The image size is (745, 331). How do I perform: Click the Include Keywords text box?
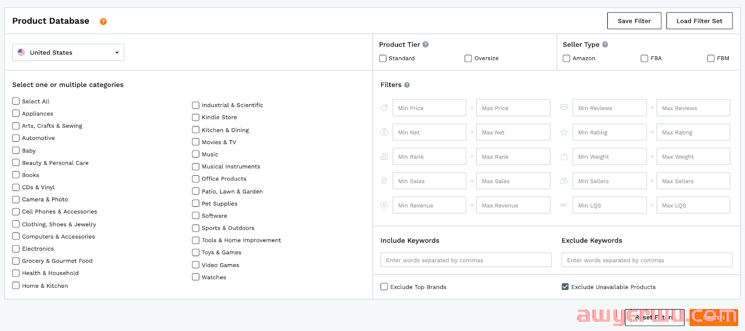click(x=466, y=260)
